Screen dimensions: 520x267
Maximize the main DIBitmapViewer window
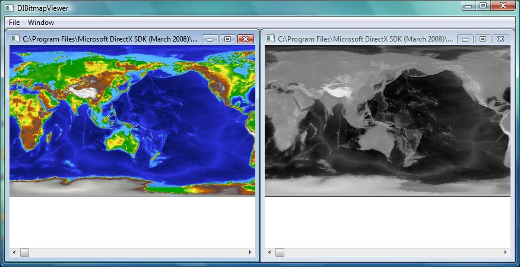click(x=483, y=6)
